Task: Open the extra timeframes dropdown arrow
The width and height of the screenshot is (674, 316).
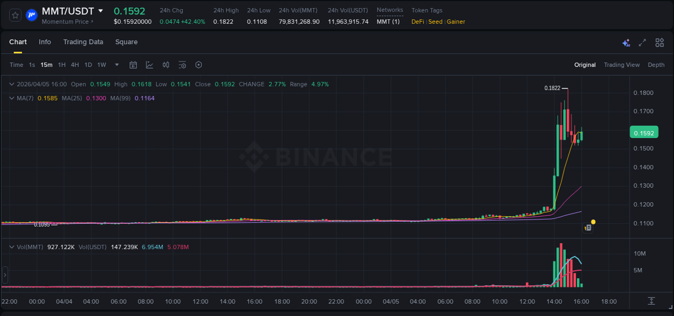Action: [116, 65]
